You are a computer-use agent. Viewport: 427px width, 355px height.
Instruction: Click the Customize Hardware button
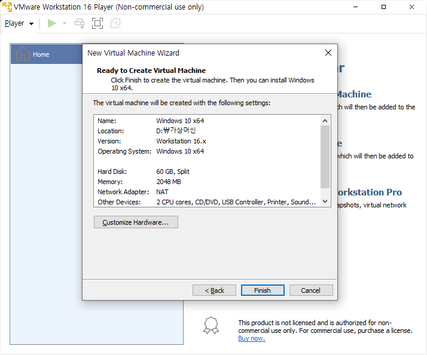coord(136,222)
